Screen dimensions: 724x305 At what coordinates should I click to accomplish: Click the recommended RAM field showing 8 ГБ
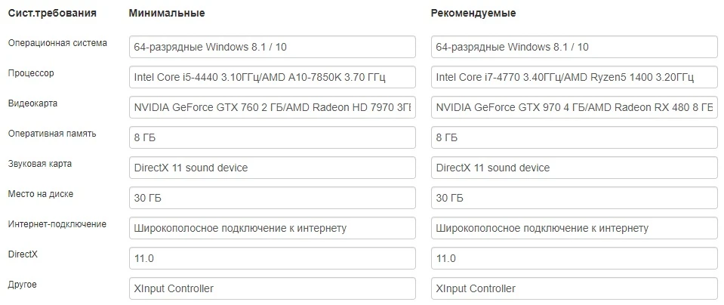click(x=574, y=137)
